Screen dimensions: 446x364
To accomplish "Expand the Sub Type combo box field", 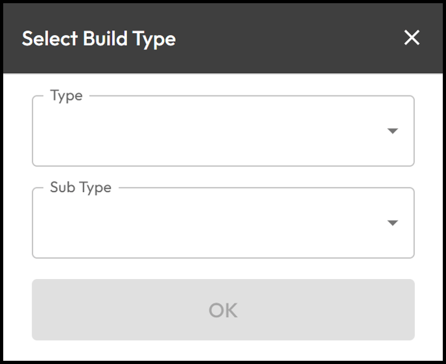I will pyautogui.click(x=223, y=223).
